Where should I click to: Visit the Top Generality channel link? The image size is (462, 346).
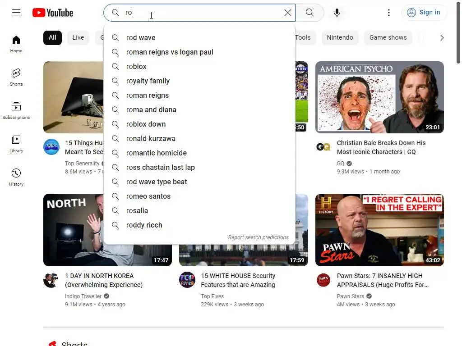pos(82,163)
